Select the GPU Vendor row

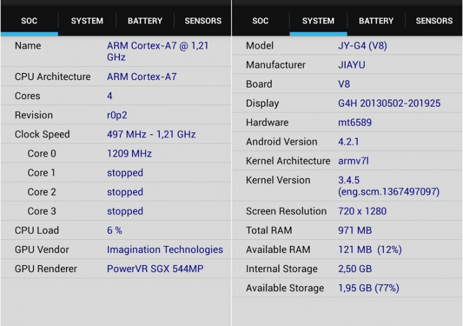pos(115,249)
